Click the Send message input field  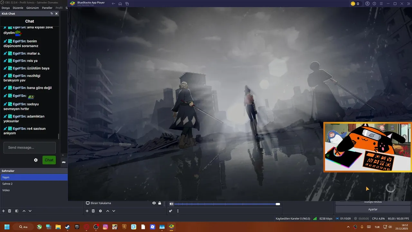coord(30,148)
